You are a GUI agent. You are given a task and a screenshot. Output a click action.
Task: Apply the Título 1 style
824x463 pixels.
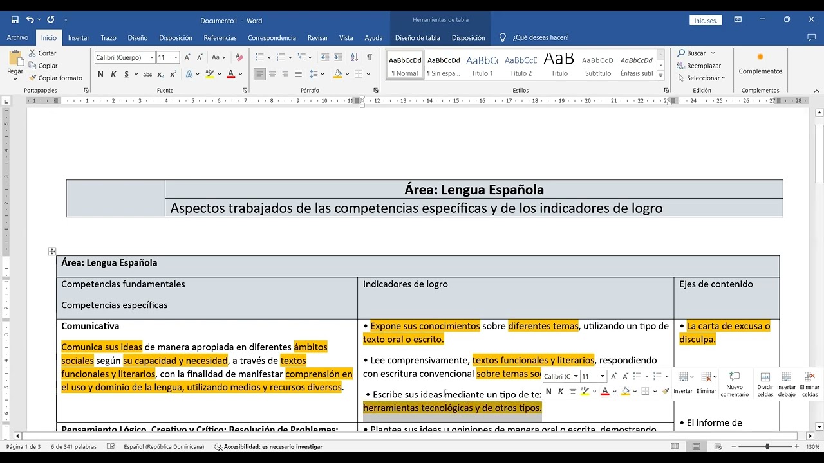pyautogui.click(x=482, y=64)
